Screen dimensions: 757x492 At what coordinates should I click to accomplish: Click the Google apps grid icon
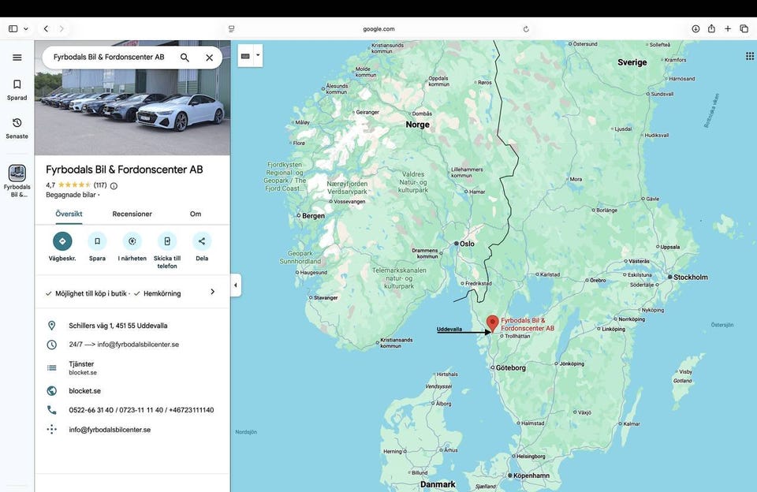749,56
